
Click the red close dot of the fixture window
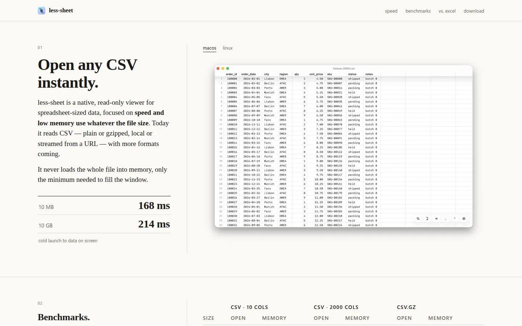click(218, 68)
